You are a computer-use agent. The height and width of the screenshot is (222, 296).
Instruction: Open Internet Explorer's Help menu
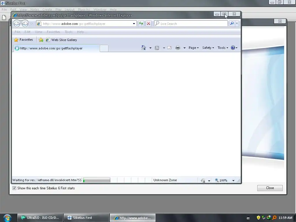pyautogui.click(x=80, y=32)
